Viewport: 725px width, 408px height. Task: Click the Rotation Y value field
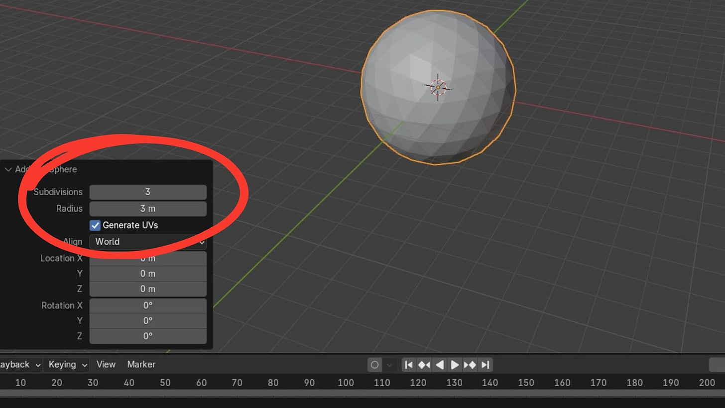(x=148, y=321)
